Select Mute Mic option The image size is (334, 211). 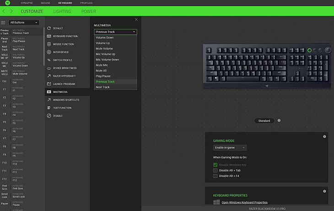[x=115, y=65]
